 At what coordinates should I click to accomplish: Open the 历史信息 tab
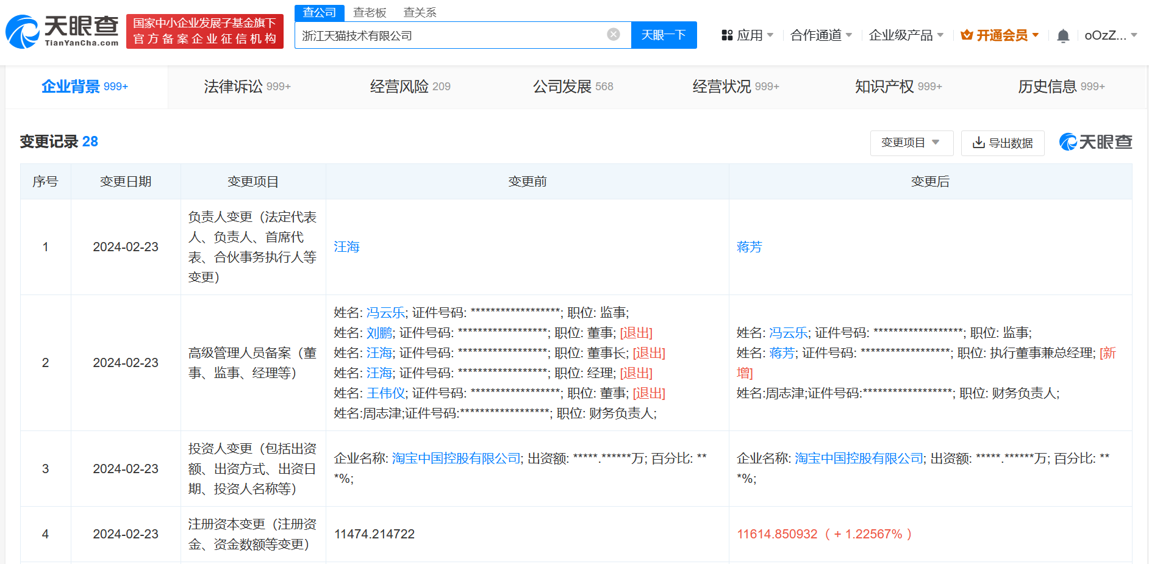tap(1061, 87)
